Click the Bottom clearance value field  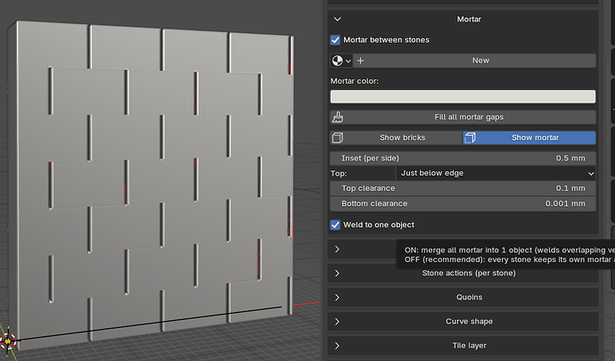click(x=463, y=203)
